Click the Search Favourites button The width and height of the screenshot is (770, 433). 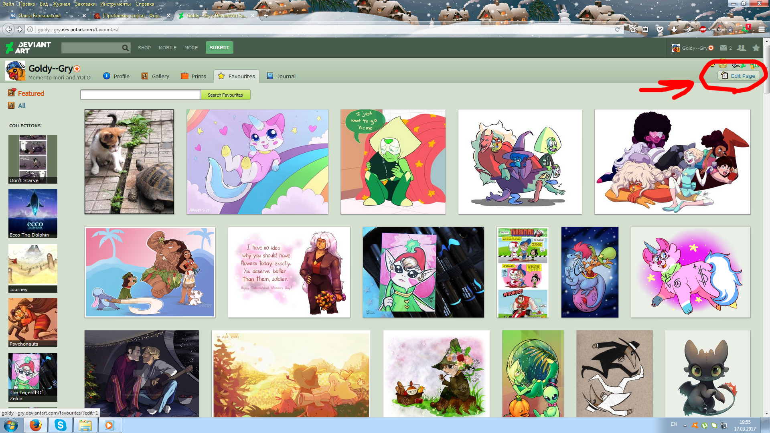(225, 95)
